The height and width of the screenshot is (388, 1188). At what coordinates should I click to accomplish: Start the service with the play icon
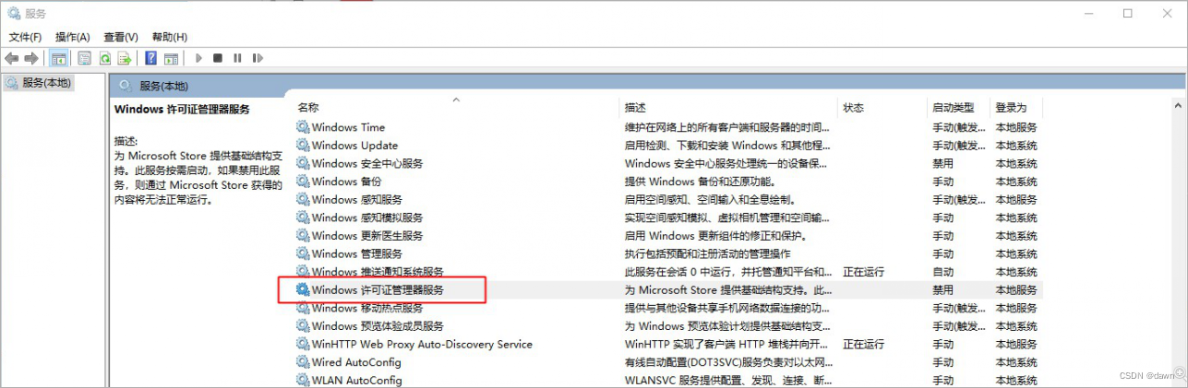point(198,58)
